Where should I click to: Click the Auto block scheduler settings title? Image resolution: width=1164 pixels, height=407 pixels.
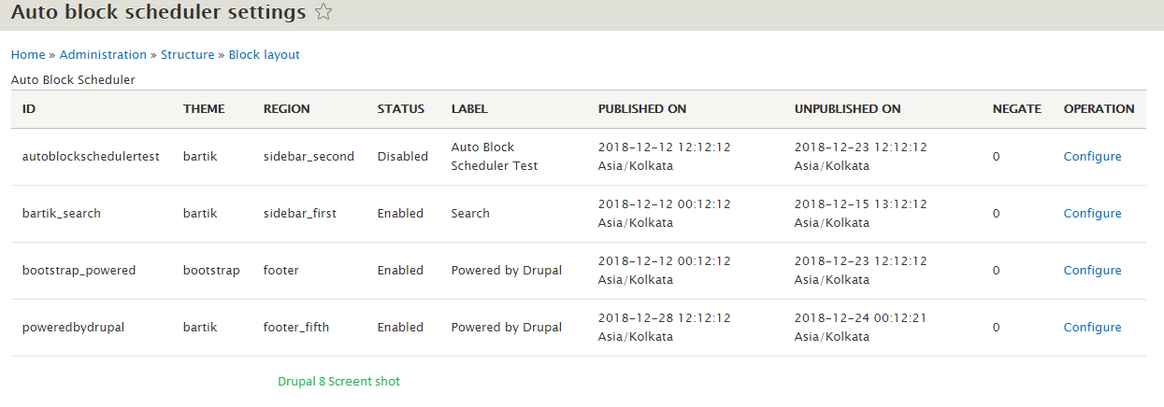(x=158, y=12)
